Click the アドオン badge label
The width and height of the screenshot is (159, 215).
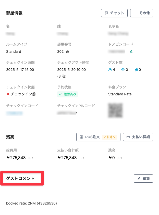pos(109,137)
